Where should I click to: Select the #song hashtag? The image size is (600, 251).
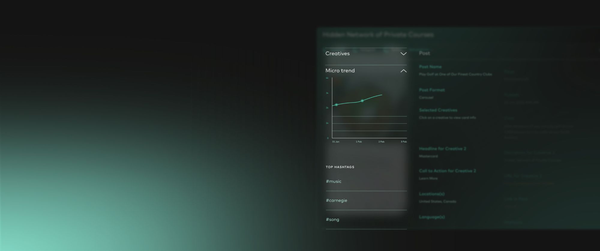[x=332, y=220]
